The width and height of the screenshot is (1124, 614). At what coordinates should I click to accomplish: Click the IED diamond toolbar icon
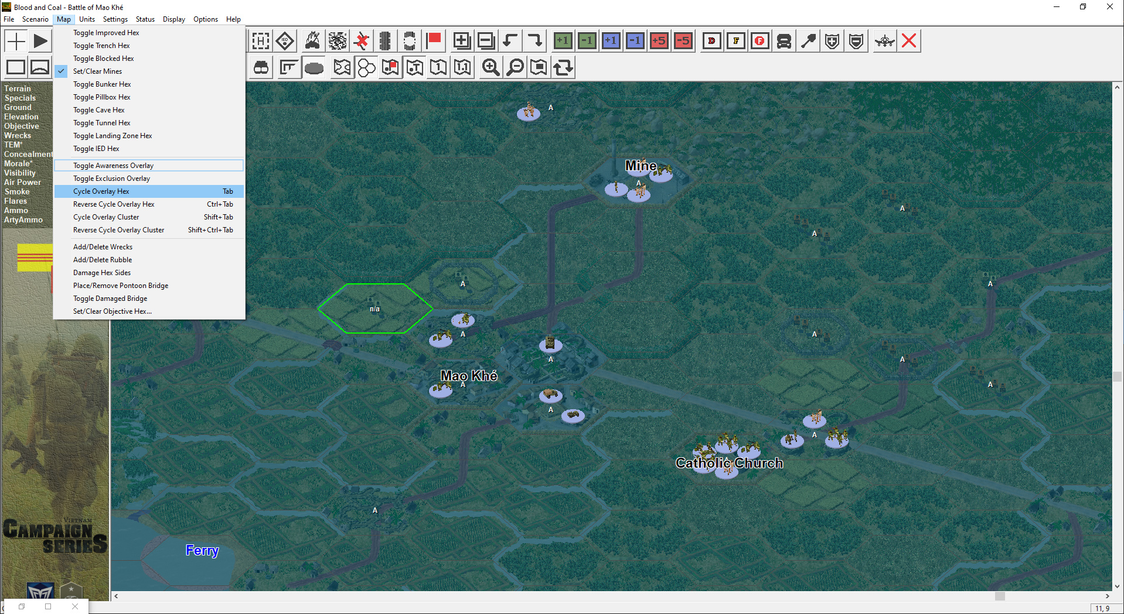click(x=285, y=41)
